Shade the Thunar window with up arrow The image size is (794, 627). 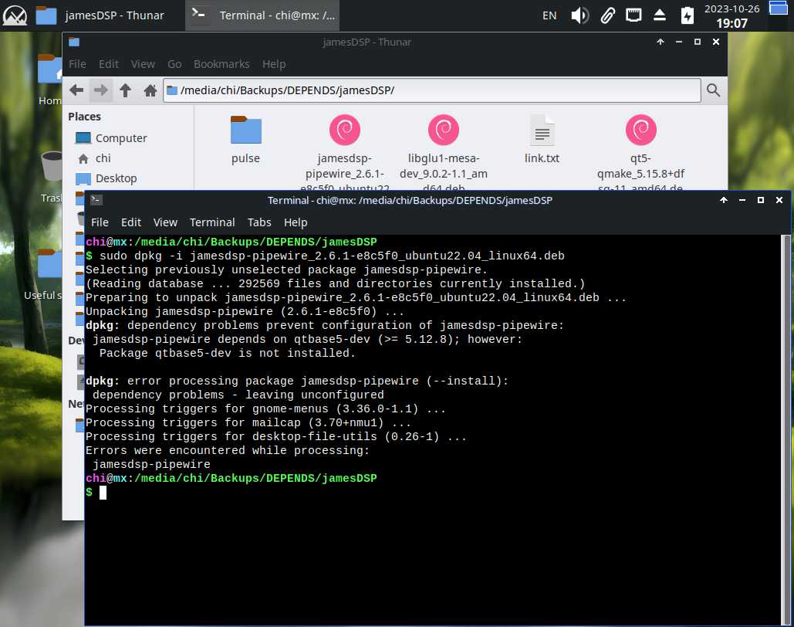coord(661,42)
